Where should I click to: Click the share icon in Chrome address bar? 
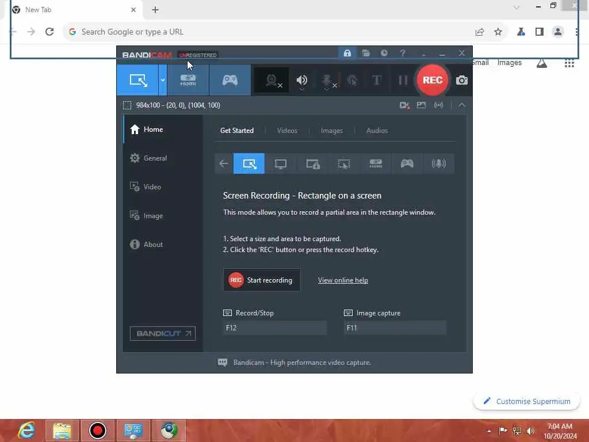click(x=479, y=32)
